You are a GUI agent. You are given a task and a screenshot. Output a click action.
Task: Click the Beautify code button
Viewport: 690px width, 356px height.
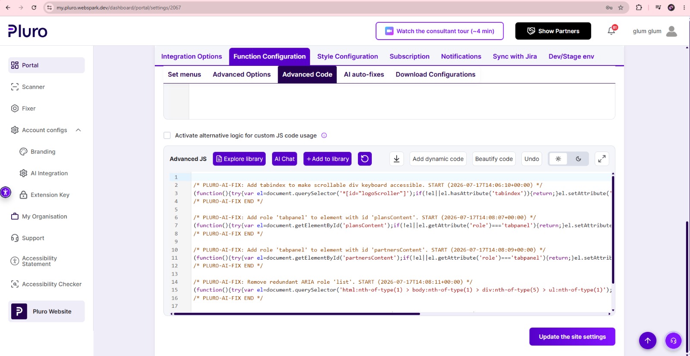tap(494, 159)
